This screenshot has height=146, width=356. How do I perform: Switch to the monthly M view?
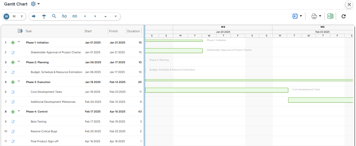tap(14, 16)
